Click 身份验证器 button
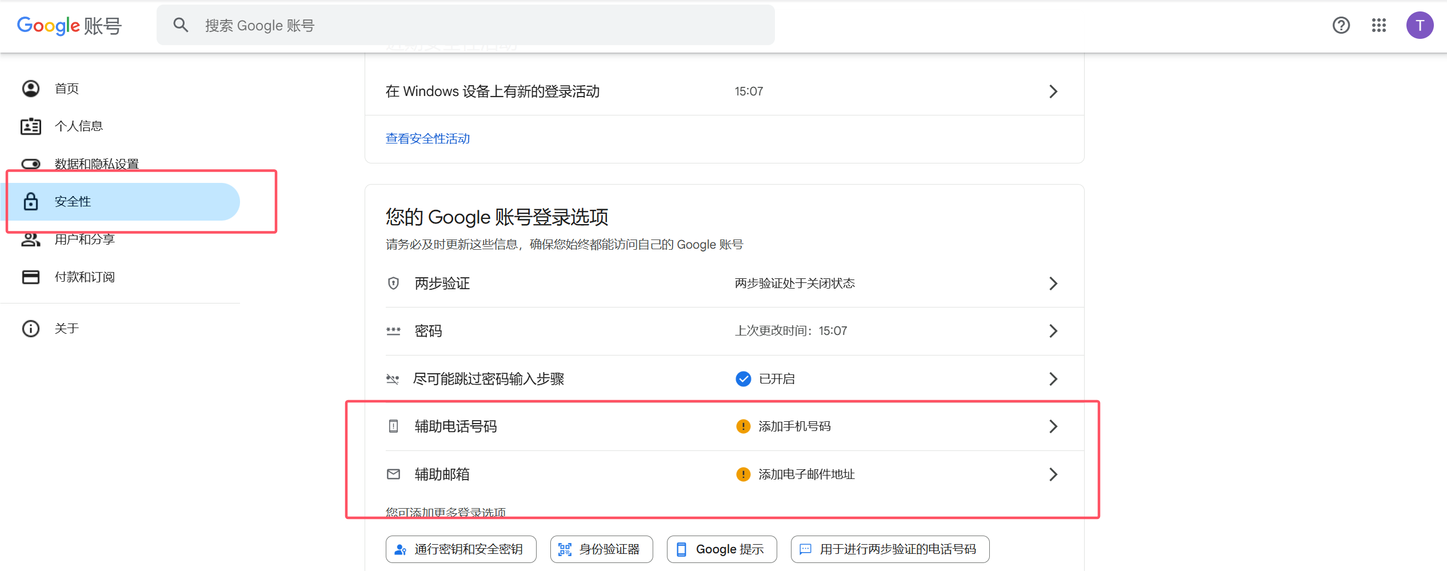1447x571 pixels. (601, 549)
